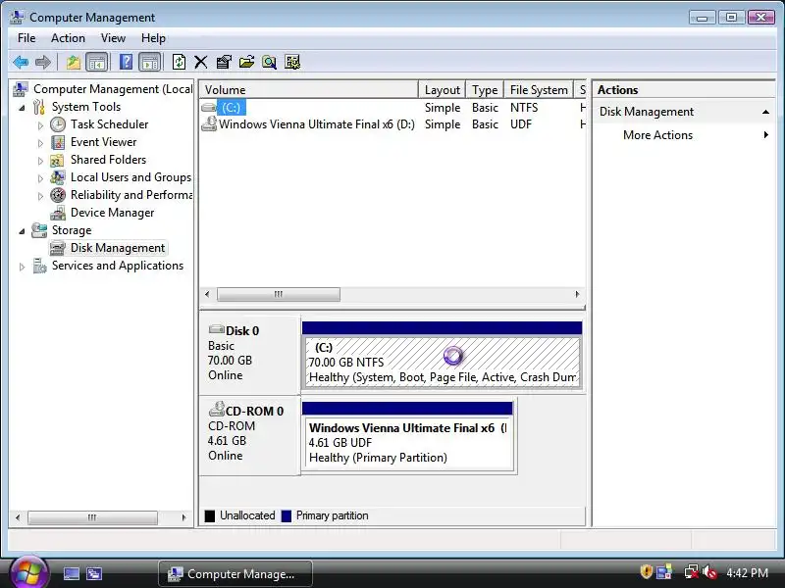Image resolution: width=785 pixels, height=588 pixels.
Task: Click the last toolbar settings icon
Action: [292, 62]
